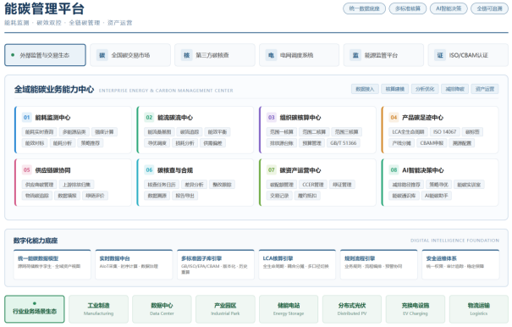The image size is (512, 327).
Task: Click the 预算管理 tag
Action: click(311, 143)
